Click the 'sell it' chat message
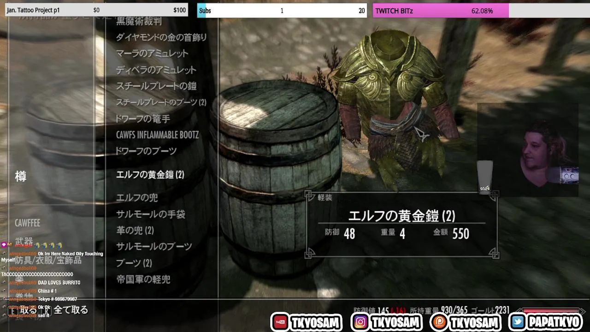 43,315
